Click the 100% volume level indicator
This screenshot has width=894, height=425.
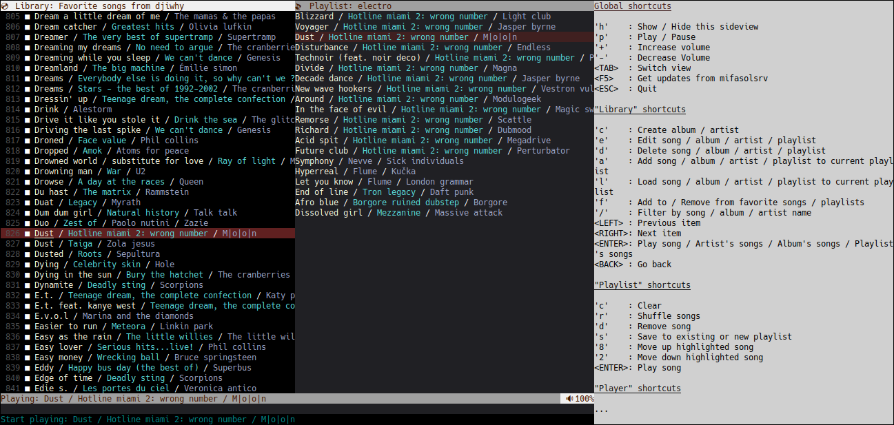point(585,399)
